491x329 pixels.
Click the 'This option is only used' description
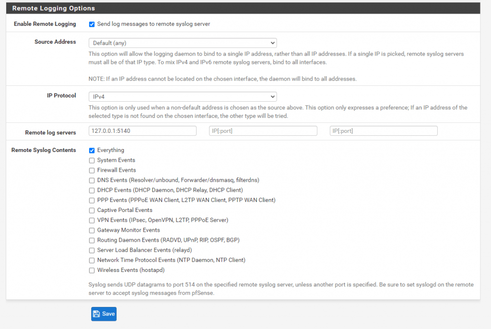(278, 112)
